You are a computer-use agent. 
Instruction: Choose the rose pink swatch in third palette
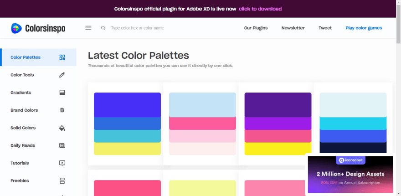[278, 136]
